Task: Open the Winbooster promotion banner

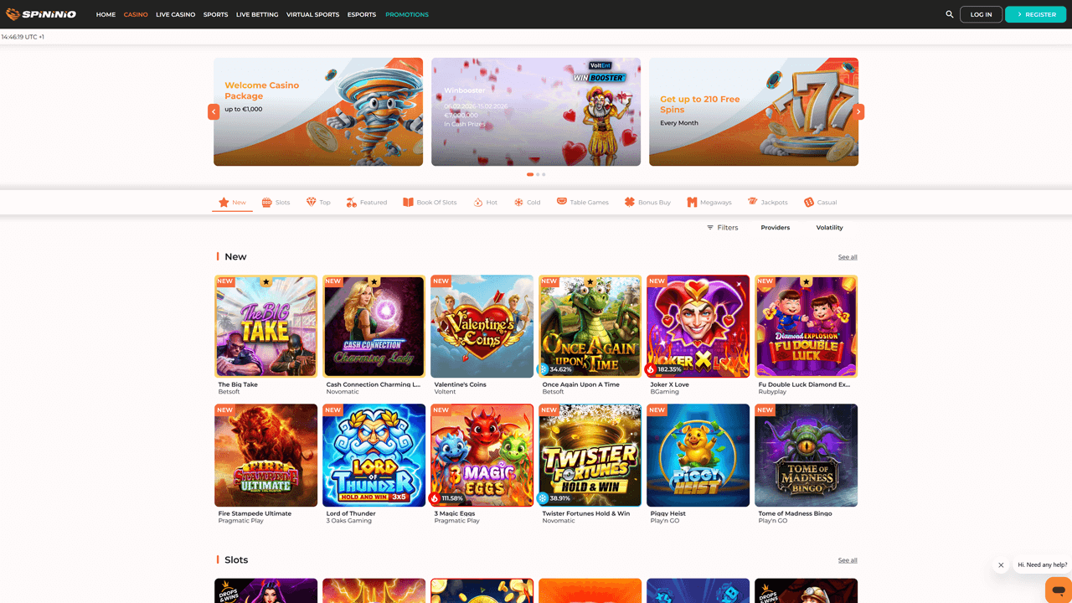Action: pyautogui.click(x=536, y=111)
